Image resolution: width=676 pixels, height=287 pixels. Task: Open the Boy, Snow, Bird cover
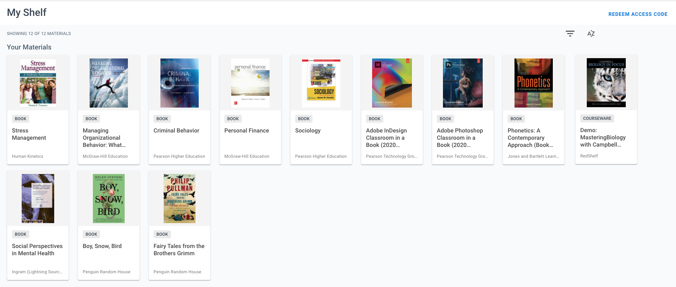click(109, 199)
